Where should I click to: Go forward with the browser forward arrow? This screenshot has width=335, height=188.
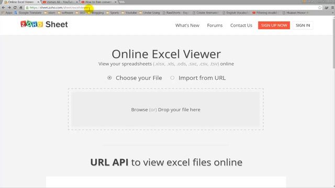point(9,7)
